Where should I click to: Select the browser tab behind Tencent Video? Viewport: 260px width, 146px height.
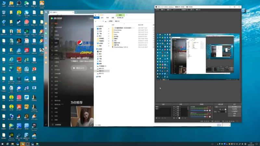point(61,12)
